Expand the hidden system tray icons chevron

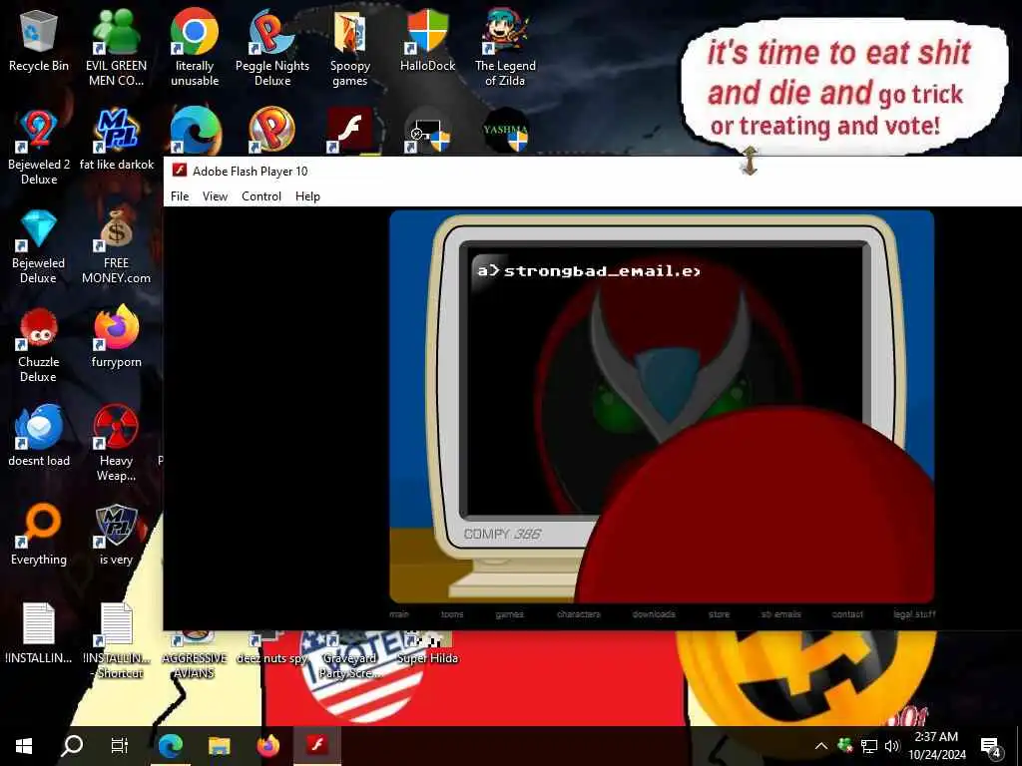click(821, 746)
